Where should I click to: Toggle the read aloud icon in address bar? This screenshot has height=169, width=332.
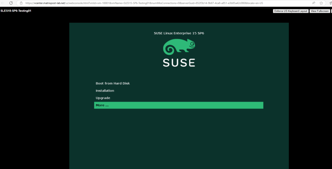pyautogui.click(x=314, y=3)
